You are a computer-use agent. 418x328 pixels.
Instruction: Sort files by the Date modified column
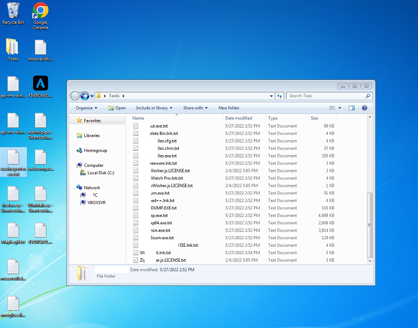coord(239,118)
